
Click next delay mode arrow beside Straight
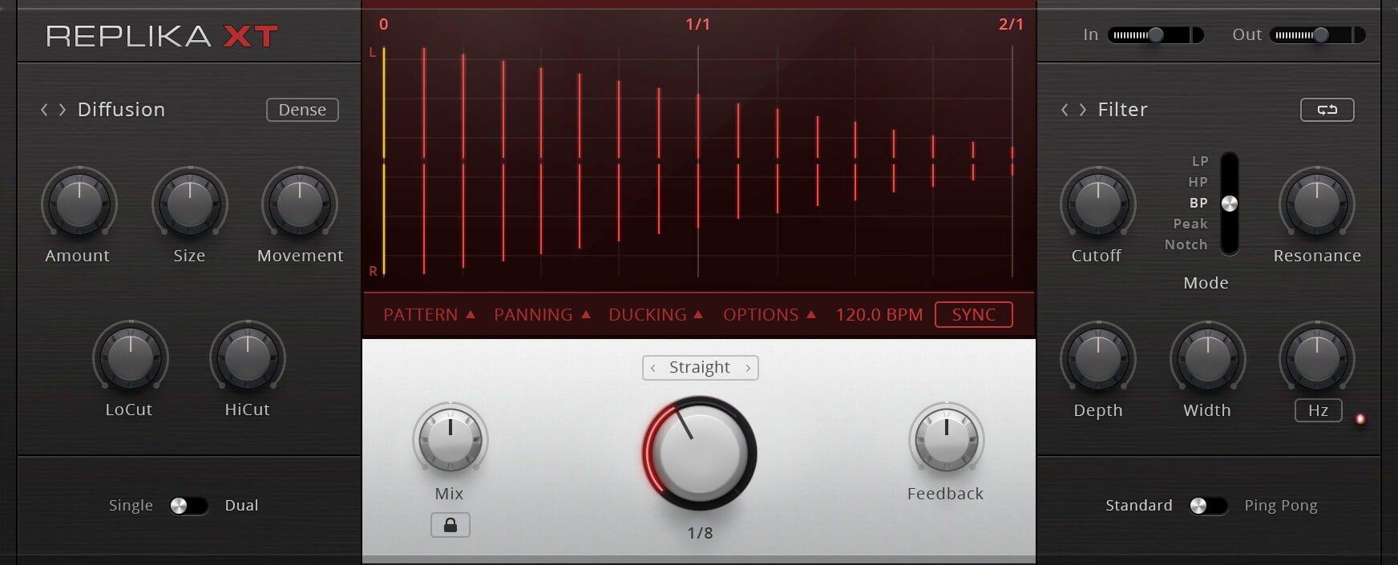(748, 368)
